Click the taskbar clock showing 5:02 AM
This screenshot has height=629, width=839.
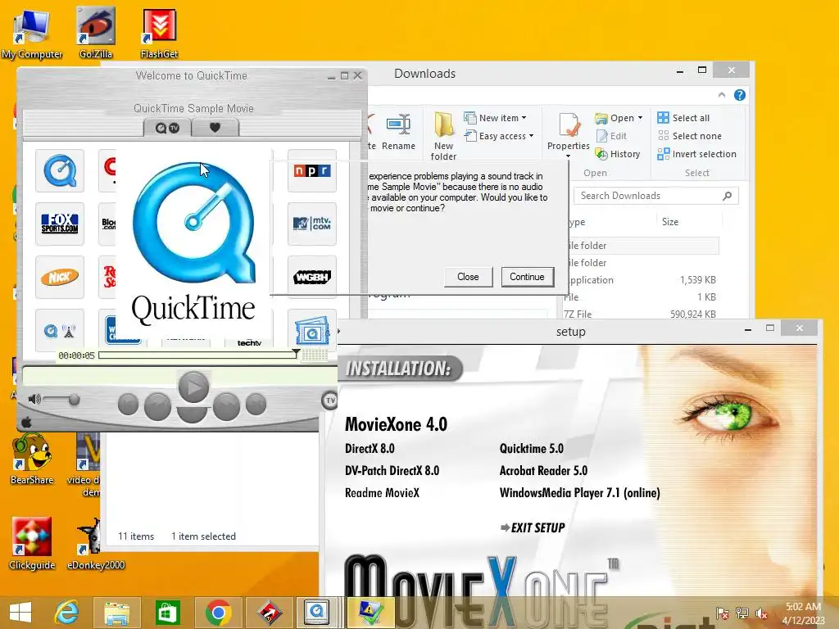point(803,613)
